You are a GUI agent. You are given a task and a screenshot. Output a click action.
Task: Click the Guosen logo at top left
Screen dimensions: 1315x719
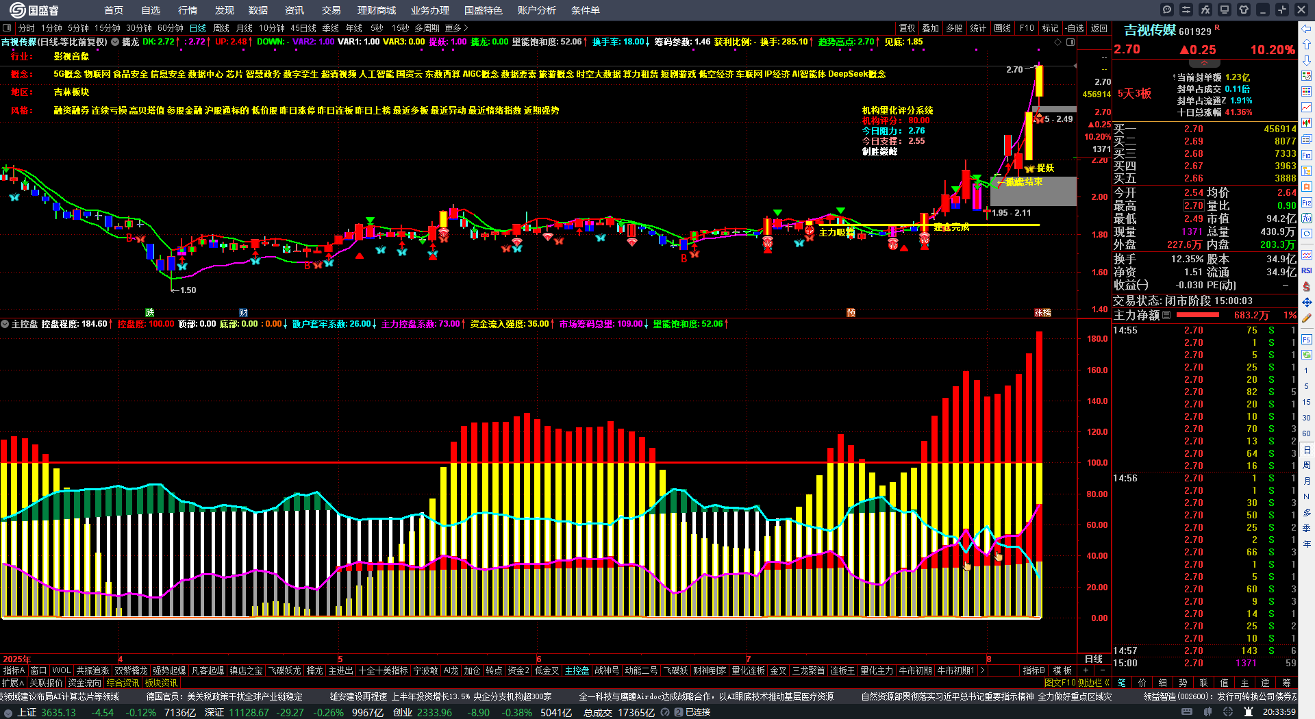point(34,10)
